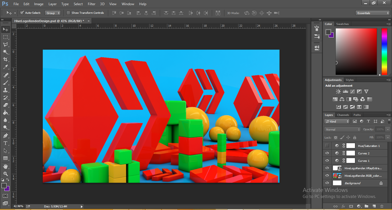Screen dimensions: 392x210
Task: Hide the HiveLogoRender.VRayExtra layer
Action: coord(327,168)
